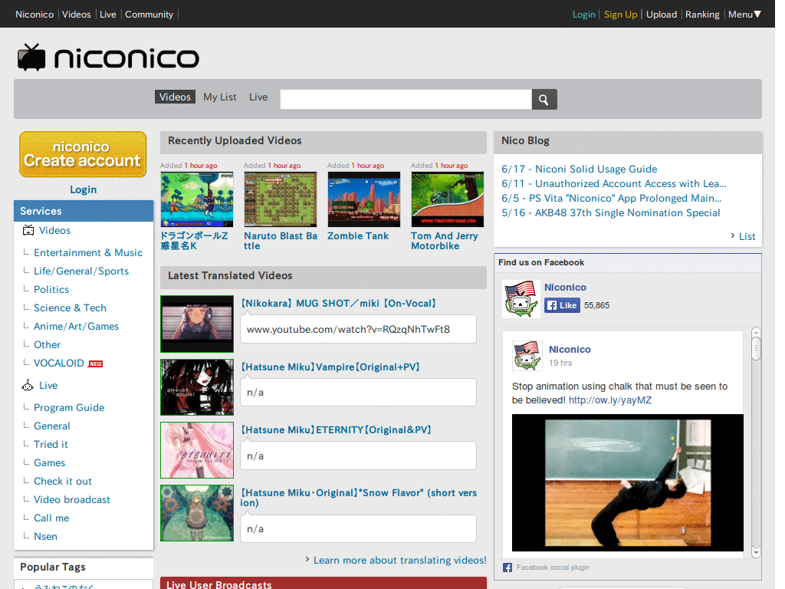Open 6/17 Niconi Solid Usage Guide post
The height and width of the screenshot is (589, 785).
pyautogui.click(x=580, y=169)
